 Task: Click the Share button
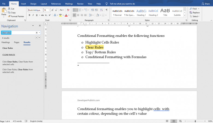(x=206, y=4)
